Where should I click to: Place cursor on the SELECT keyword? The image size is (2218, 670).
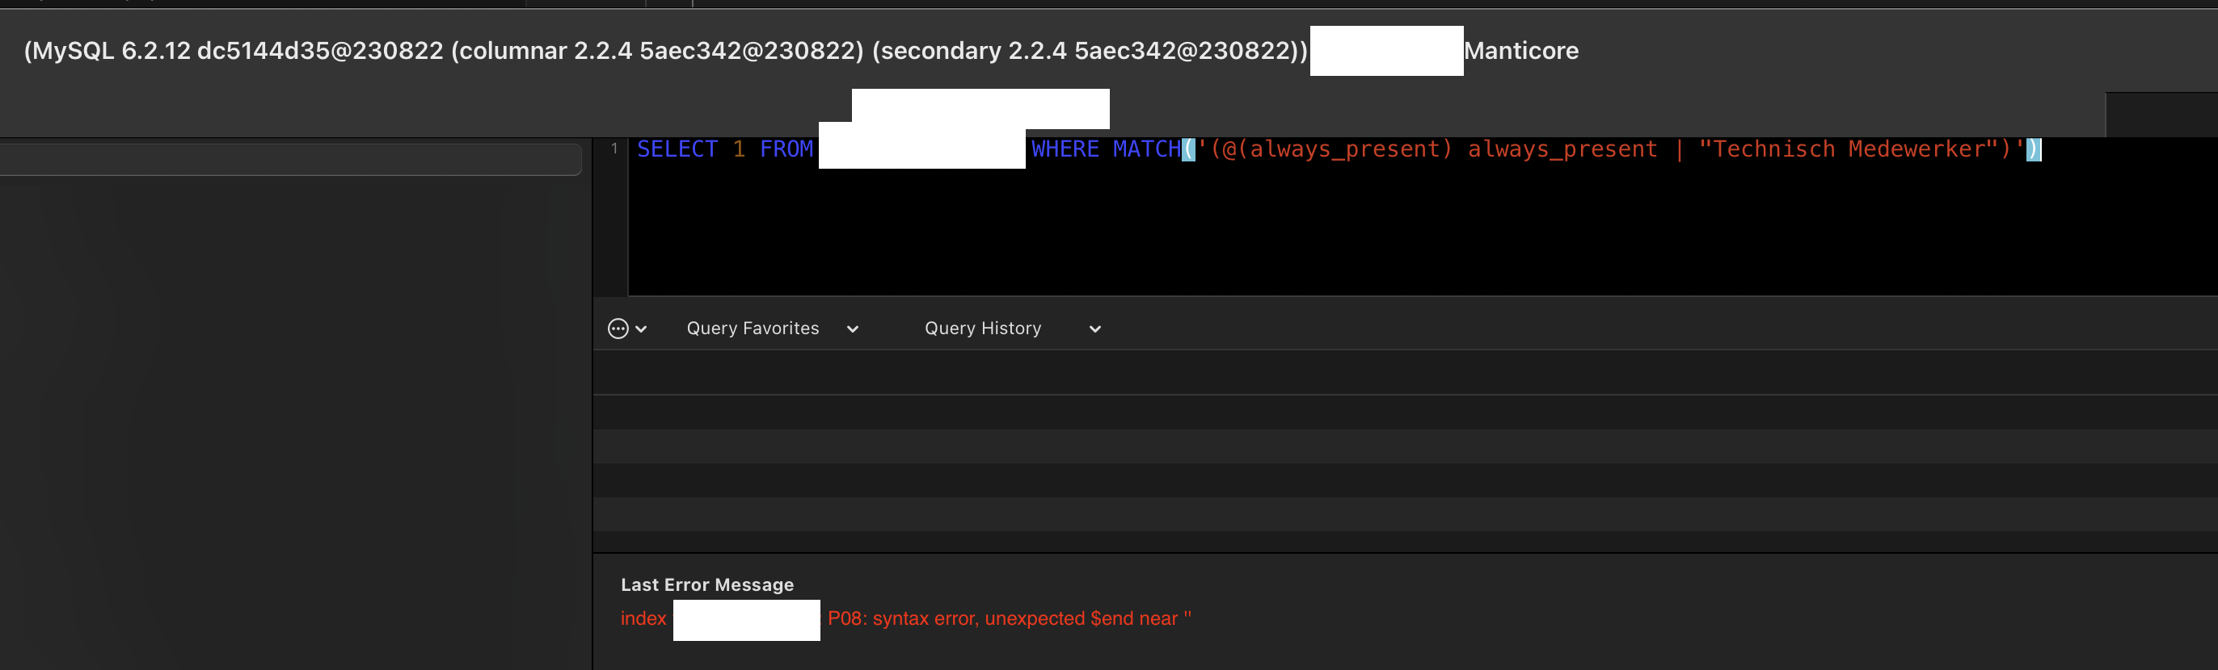tap(677, 148)
